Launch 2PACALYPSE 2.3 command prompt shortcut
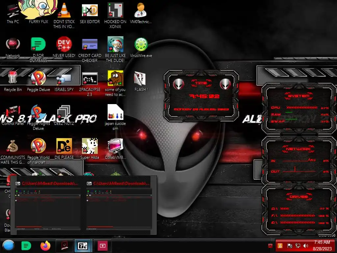337x253 pixels. [90, 84]
